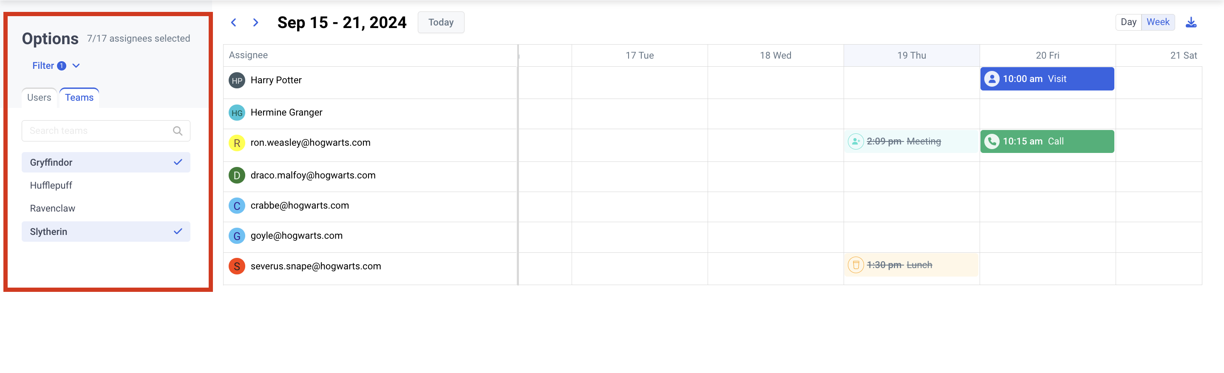Screen dimensions: 1224x373
Task: Click the download export icon
Action: coord(1191,23)
